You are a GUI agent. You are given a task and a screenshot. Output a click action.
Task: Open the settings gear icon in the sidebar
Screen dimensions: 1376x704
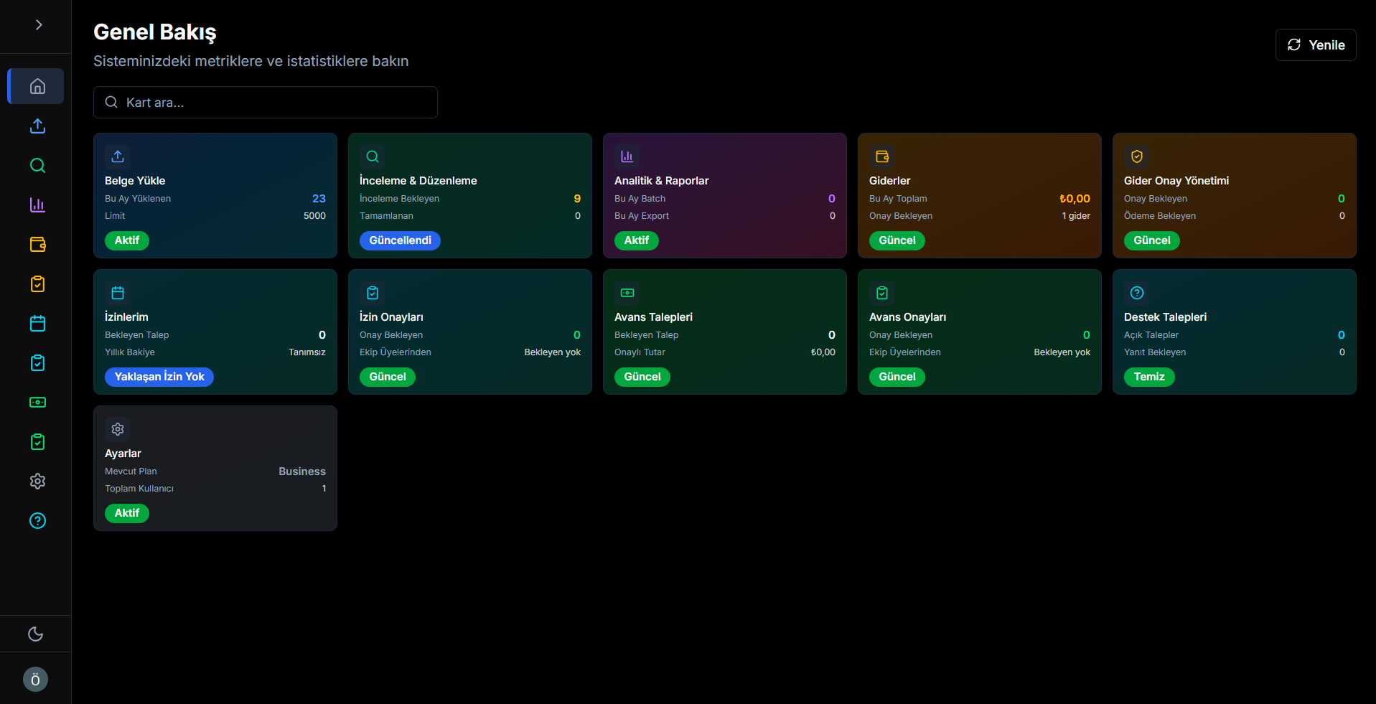[x=37, y=482]
